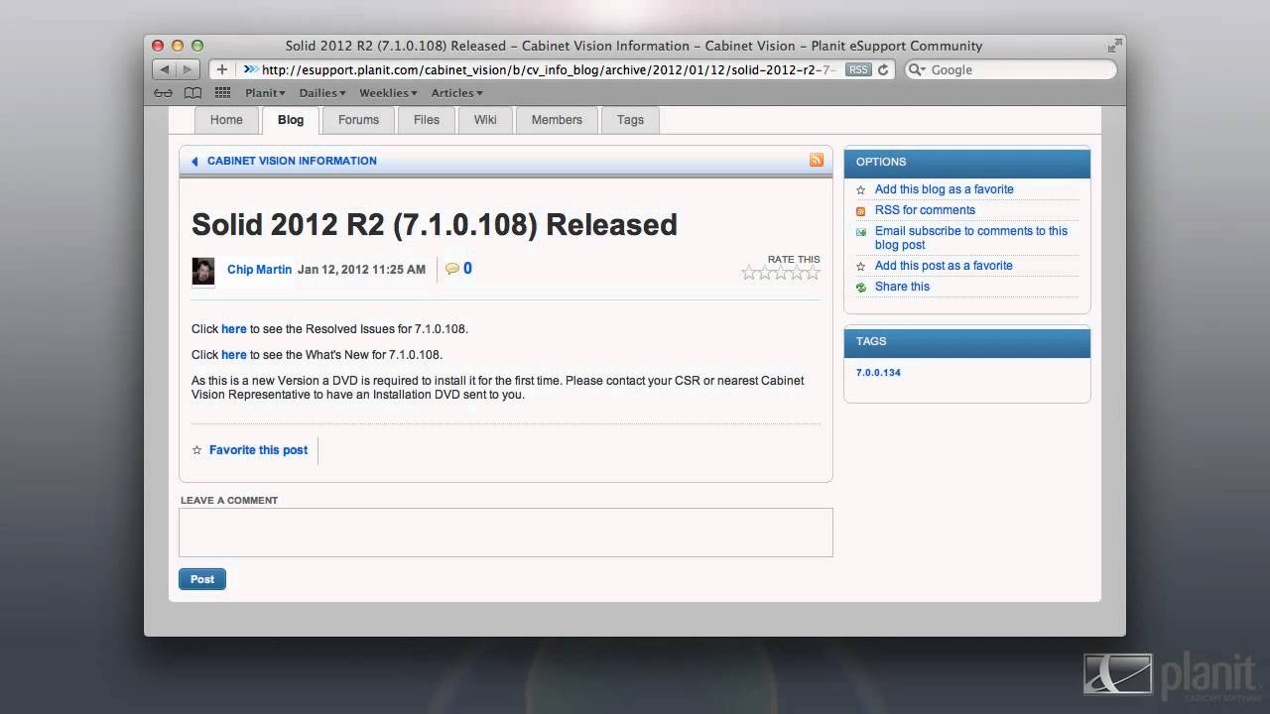Click the search magnifier in Google field
This screenshot has height=714, width=1270.
tap(917, 70)
